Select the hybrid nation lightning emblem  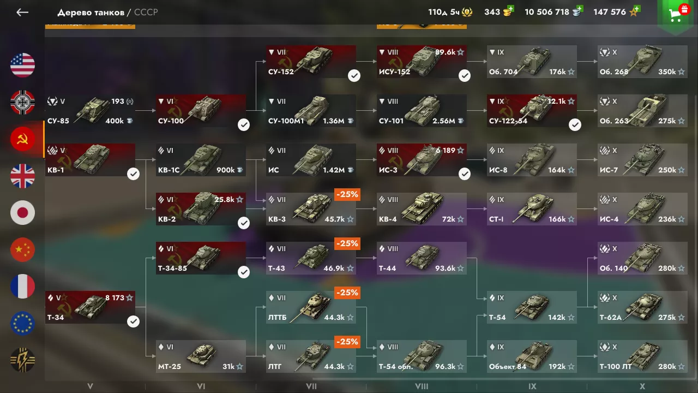22,360
